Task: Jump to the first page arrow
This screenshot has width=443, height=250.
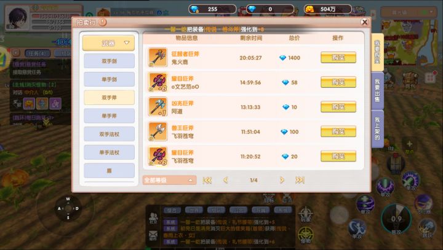Action: (207, 180)
